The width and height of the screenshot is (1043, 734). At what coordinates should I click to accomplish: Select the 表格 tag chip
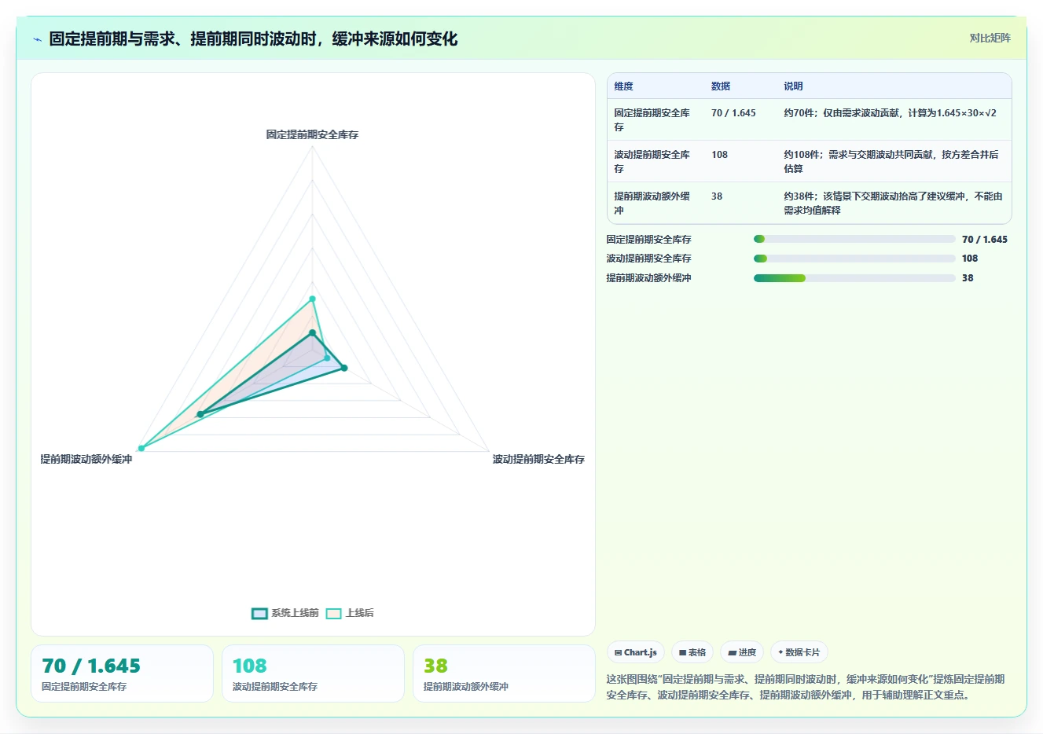[x=692, y=652]
